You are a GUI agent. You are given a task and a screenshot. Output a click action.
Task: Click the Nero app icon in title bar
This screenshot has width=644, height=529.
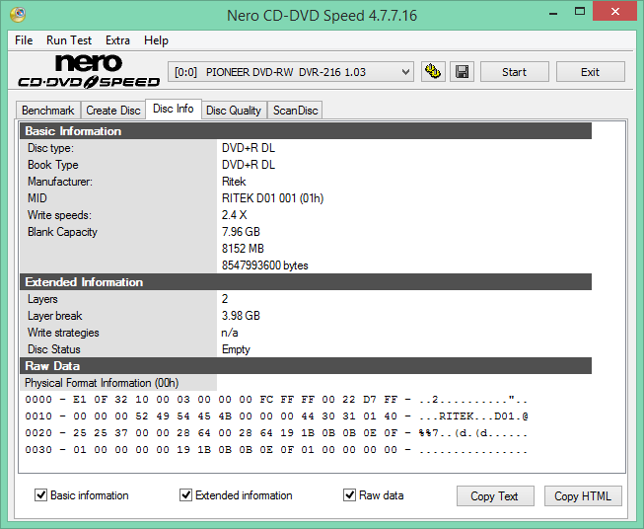[18, 15]
